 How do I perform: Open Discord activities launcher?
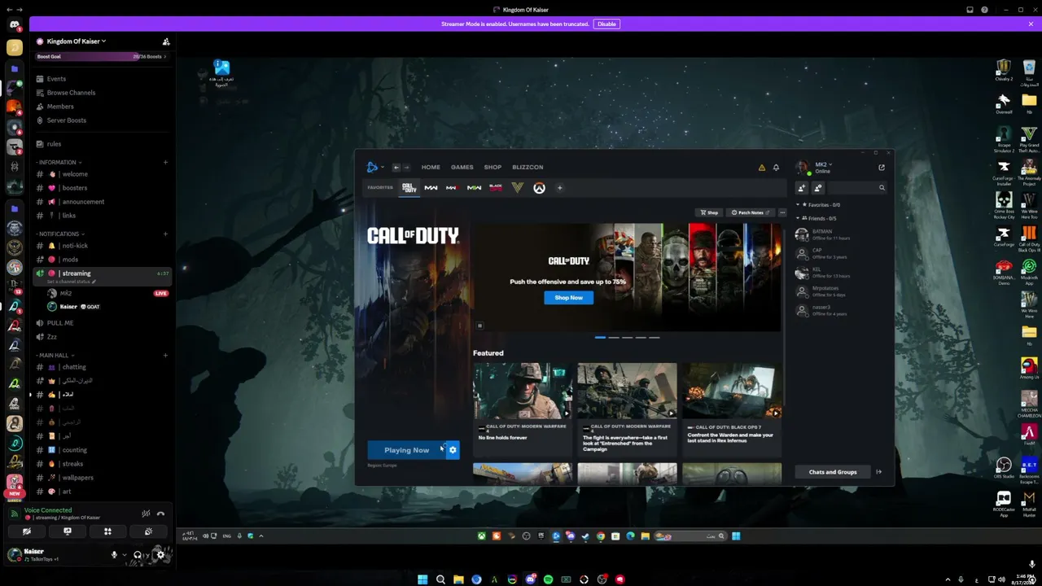tap(107, 531)
